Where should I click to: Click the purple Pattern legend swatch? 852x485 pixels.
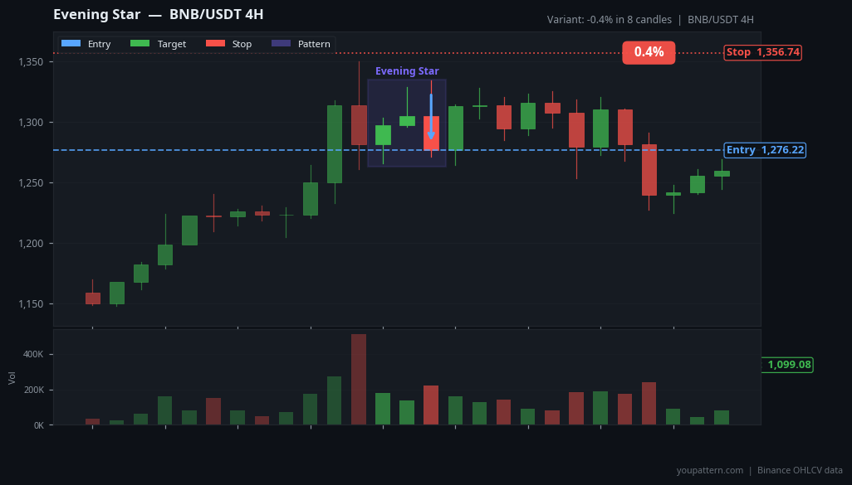pyautogui.click(x=281, y=43)
